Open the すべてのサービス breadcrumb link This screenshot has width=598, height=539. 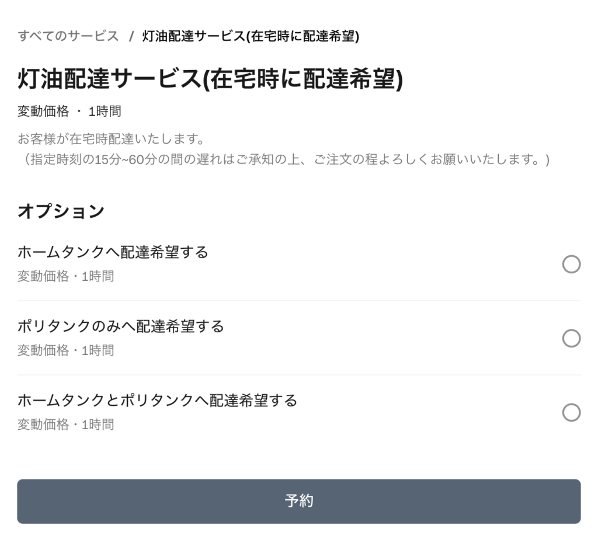[68, 36]
